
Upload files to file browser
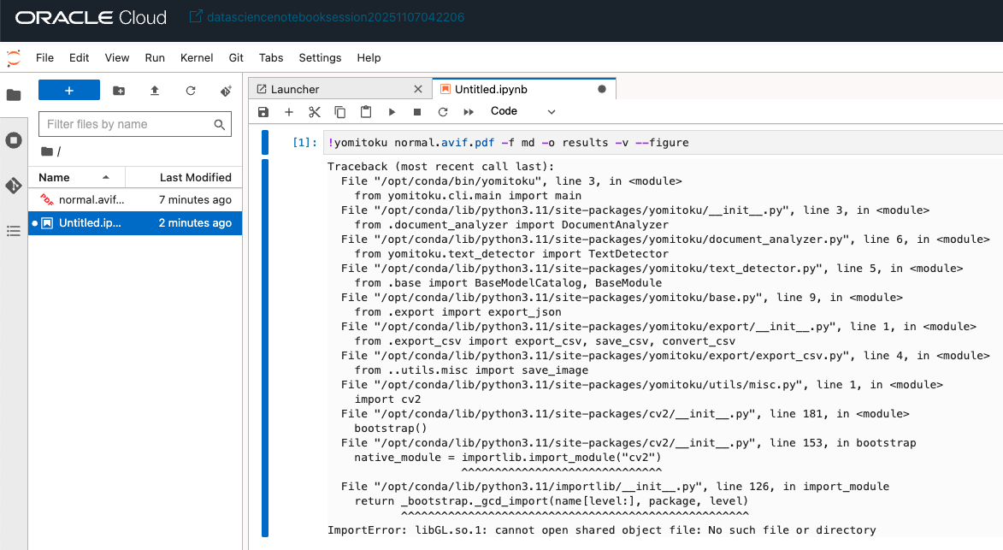154,91
